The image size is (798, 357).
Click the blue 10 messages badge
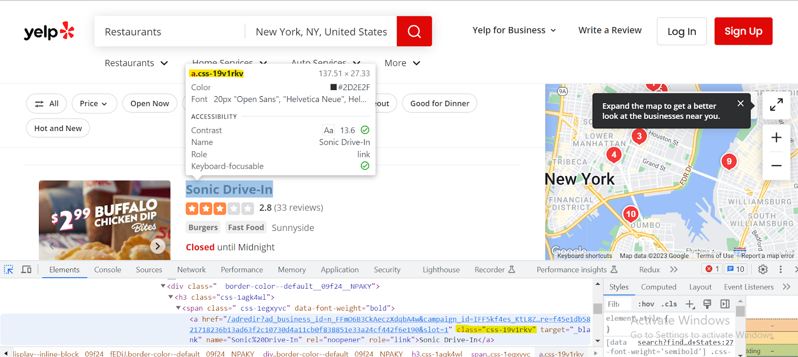pyautogui.click(x=736, y=269)
